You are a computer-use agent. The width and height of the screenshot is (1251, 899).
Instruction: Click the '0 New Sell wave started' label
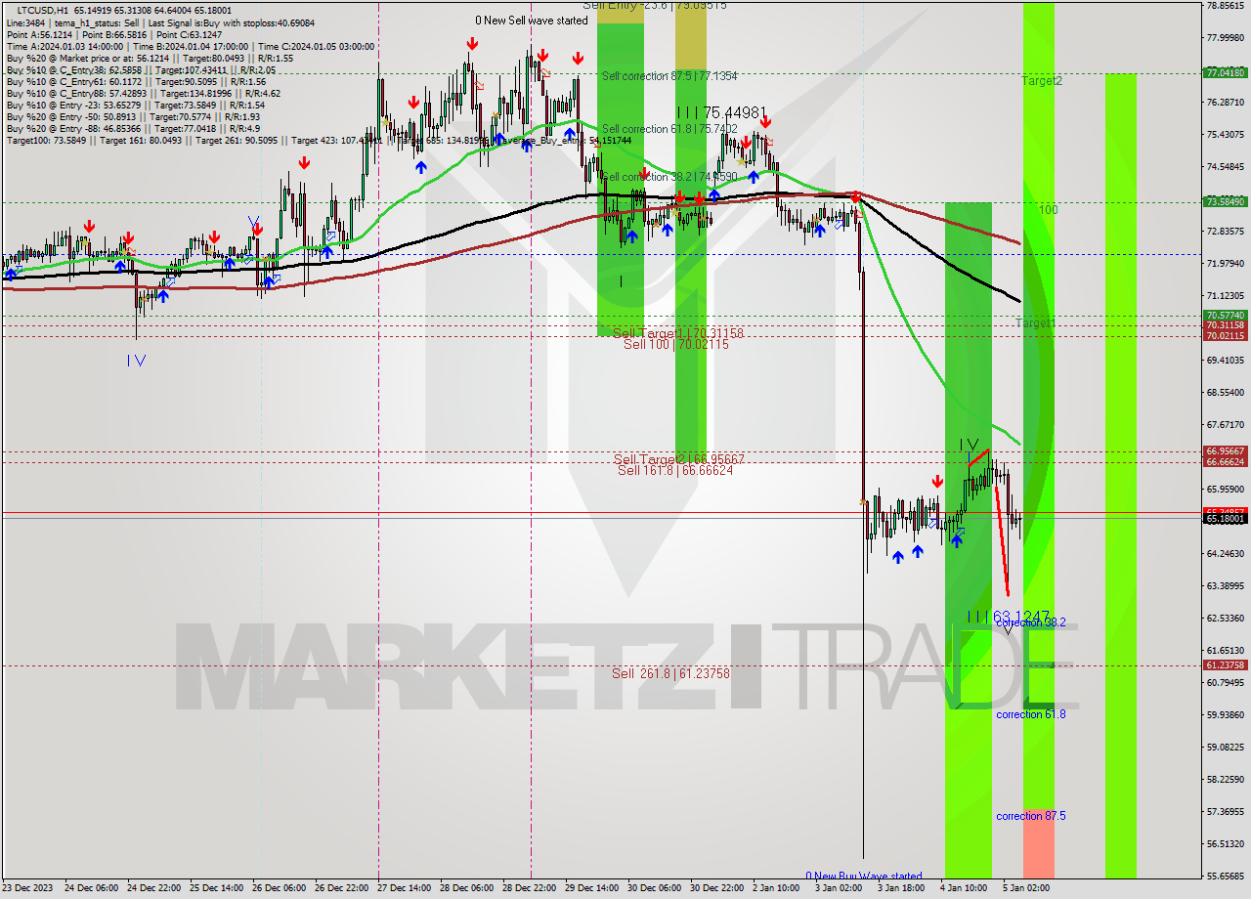(532, 21)
